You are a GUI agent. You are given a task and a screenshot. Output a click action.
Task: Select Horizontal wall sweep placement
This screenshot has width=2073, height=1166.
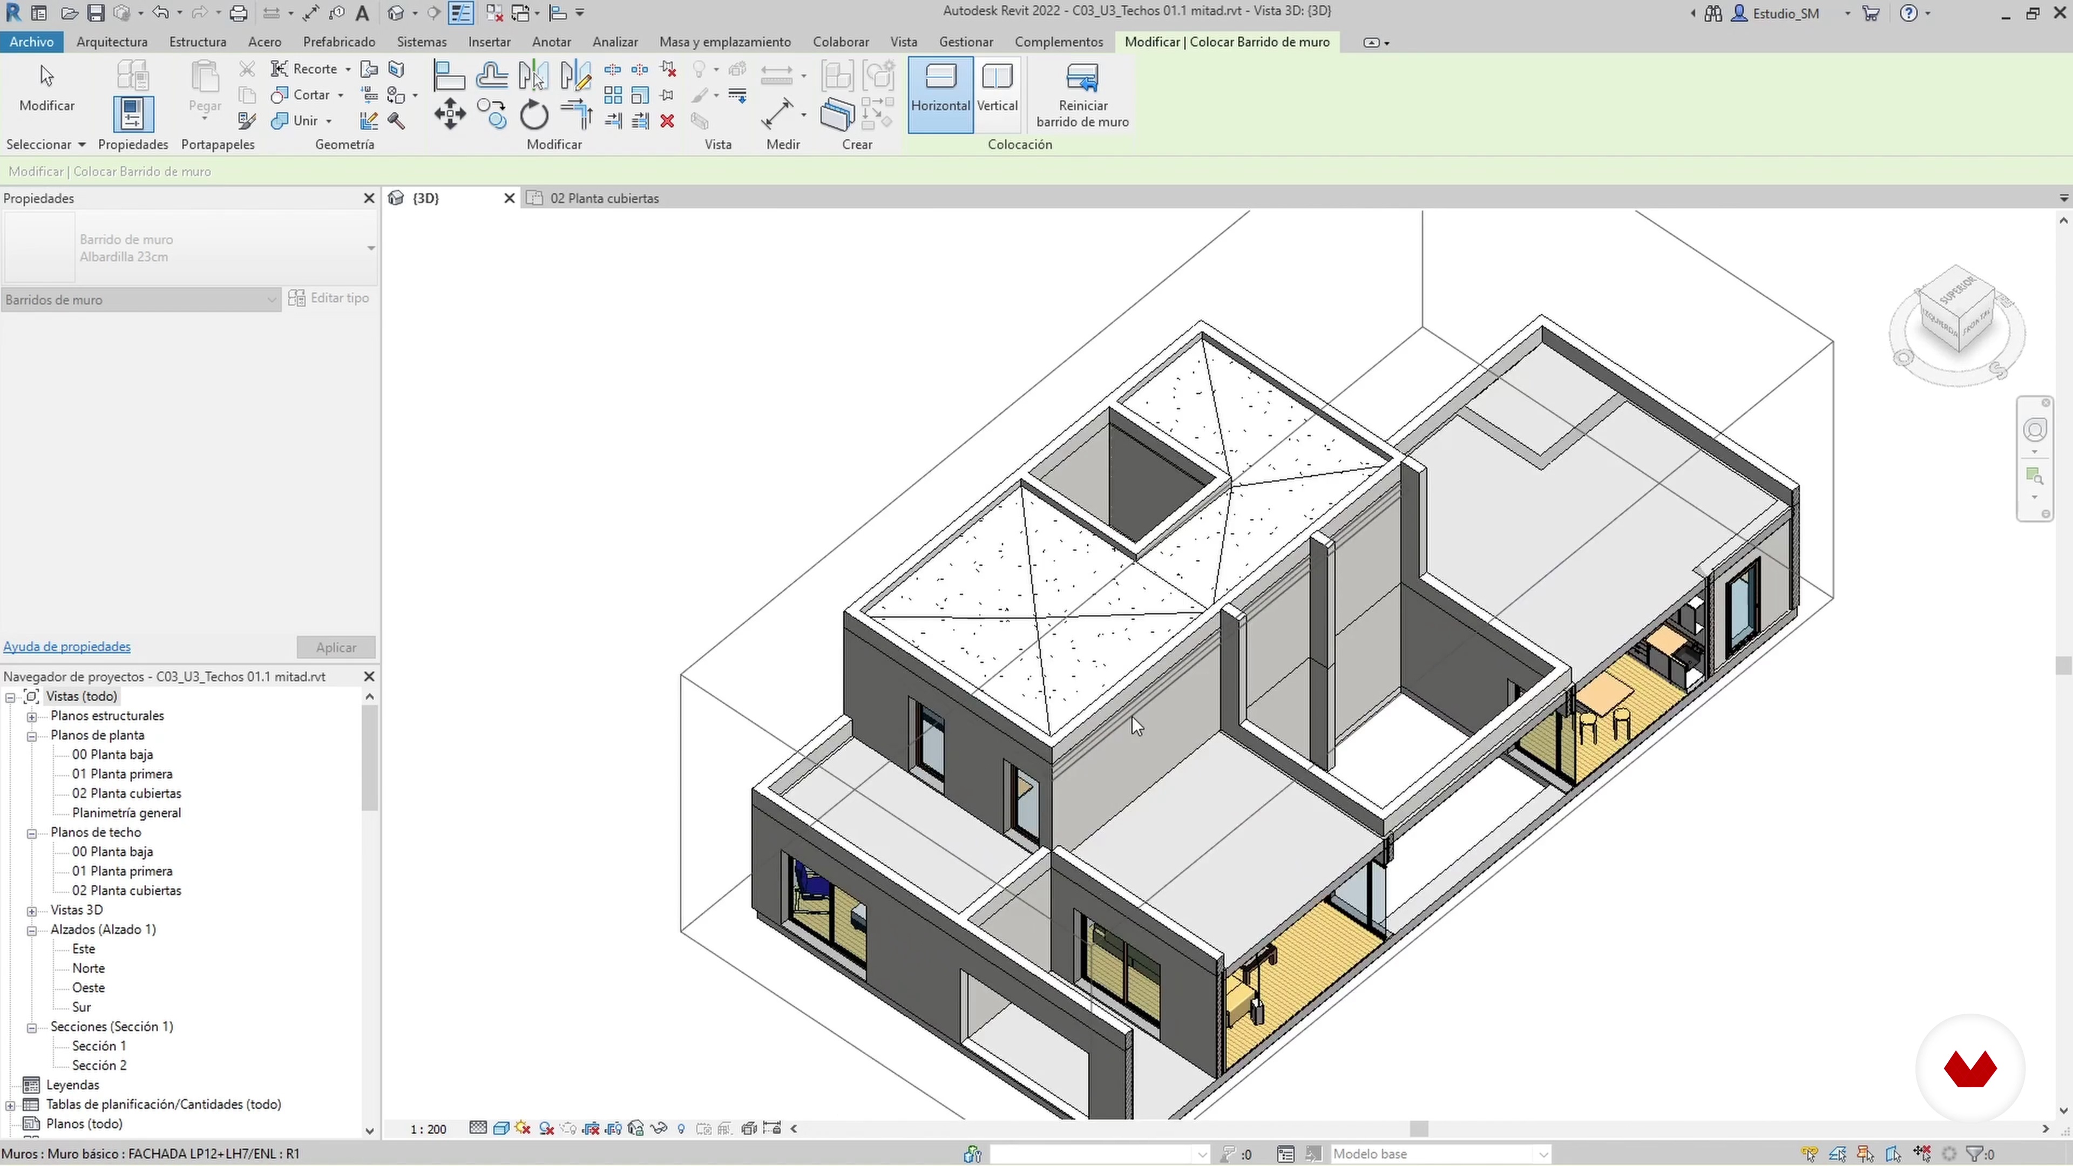point(940,95)
